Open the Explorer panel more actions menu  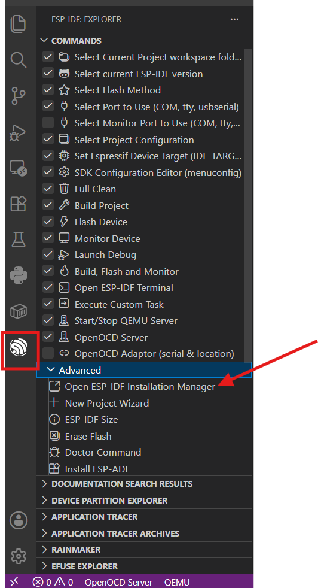[x=234, y=19]
